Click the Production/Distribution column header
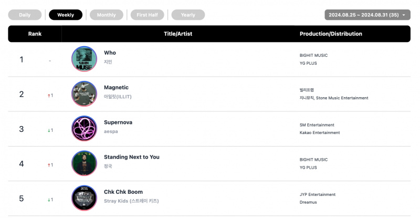Image resolution: width=420 pixels, height=218 pixels. pos(331,34)
